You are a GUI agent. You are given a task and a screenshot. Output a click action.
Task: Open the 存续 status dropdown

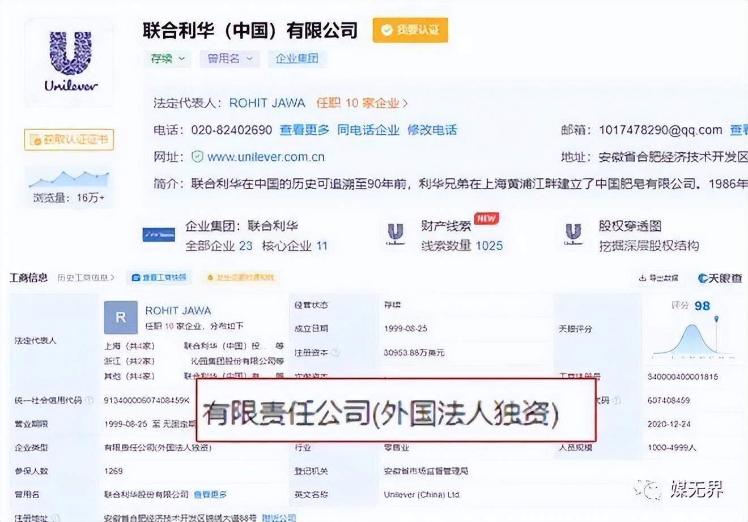167,58
